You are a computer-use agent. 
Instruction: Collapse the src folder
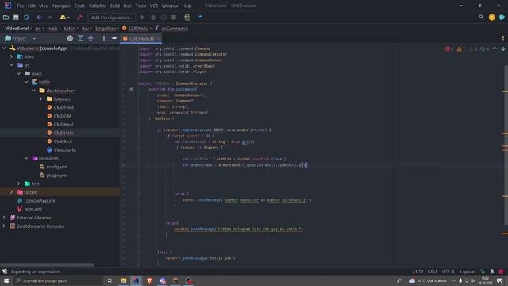click(11, 65)
